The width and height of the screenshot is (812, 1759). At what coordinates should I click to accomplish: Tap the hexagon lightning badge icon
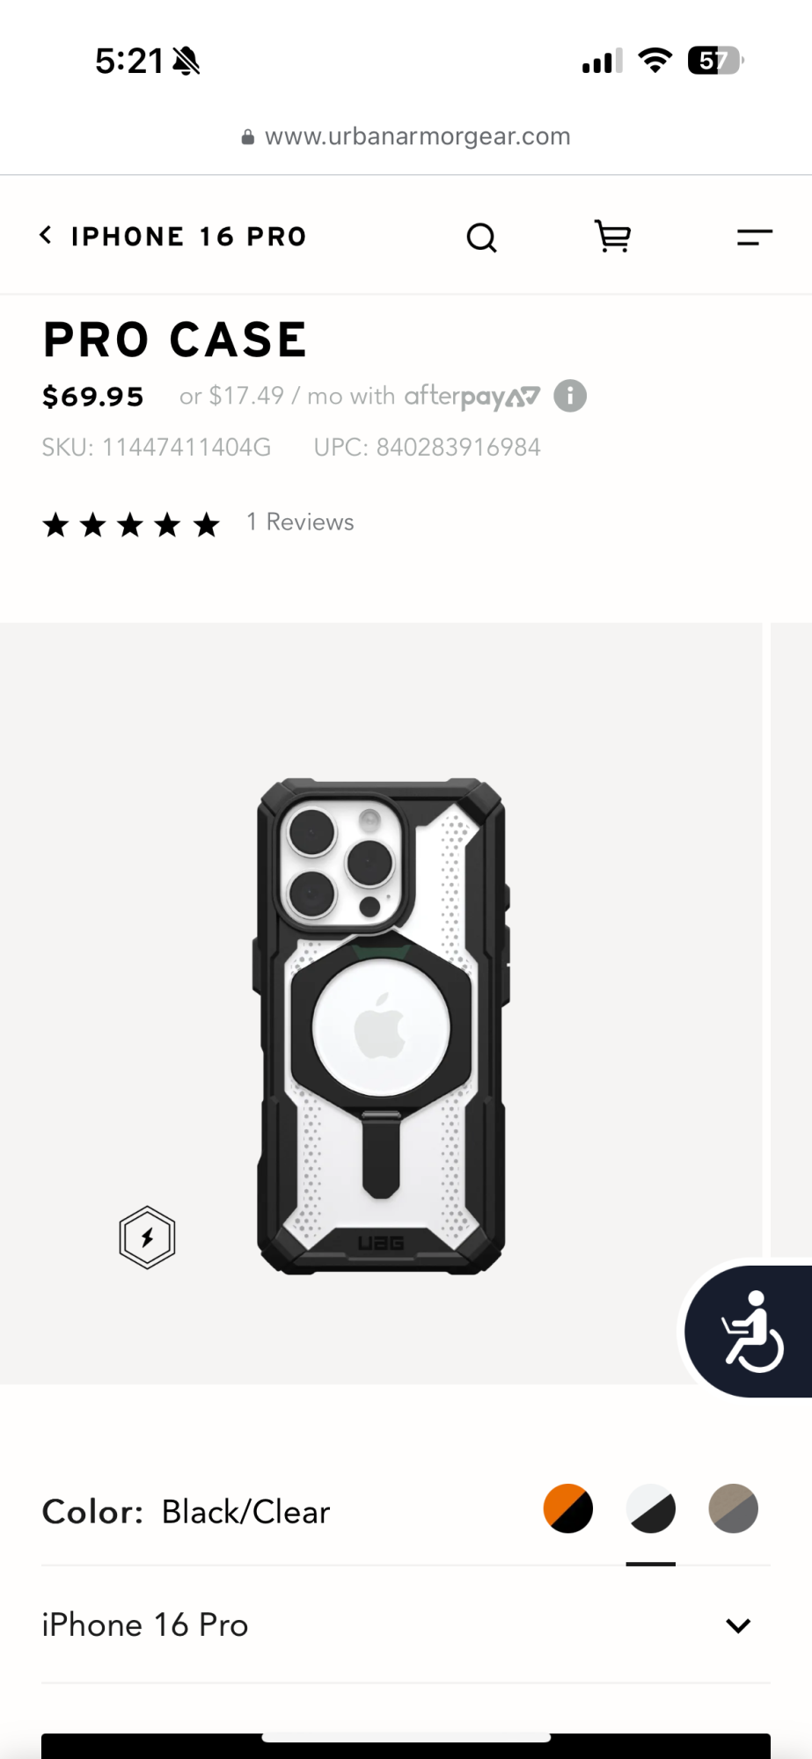(147, 1237)
